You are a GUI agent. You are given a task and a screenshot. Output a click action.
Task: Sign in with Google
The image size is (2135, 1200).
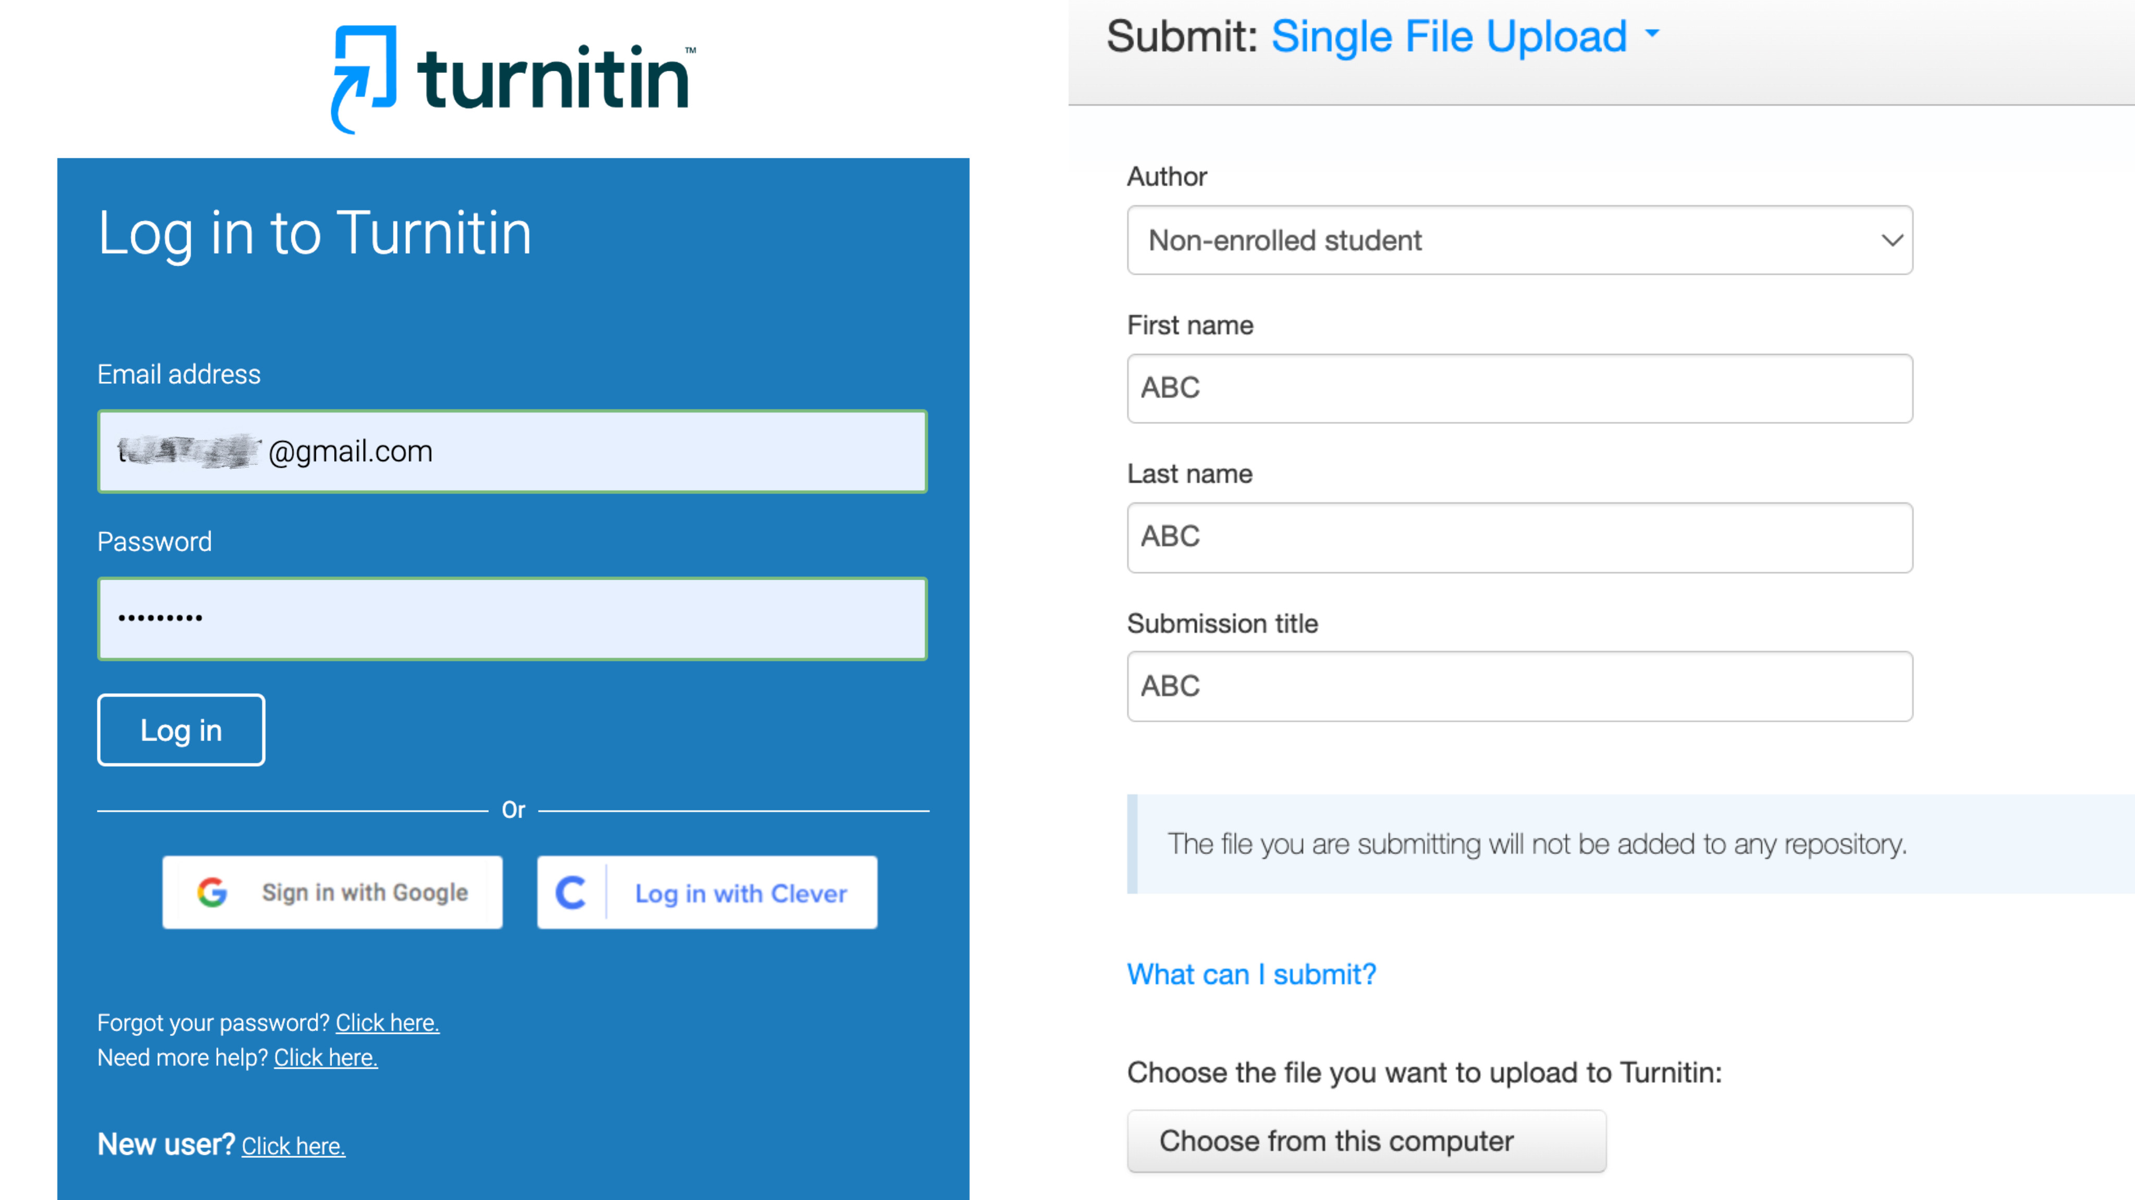333,892
